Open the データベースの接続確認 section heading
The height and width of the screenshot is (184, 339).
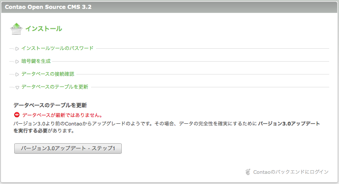click(48, 74)
